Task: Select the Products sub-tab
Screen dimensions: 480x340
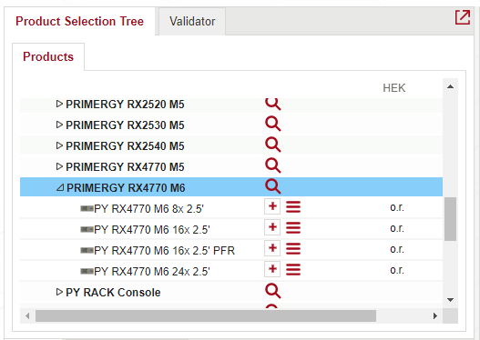Action: point(48,57)
